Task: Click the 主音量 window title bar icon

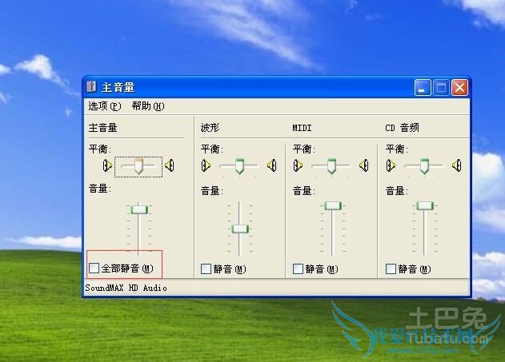Action: click(x=91, y=87)
